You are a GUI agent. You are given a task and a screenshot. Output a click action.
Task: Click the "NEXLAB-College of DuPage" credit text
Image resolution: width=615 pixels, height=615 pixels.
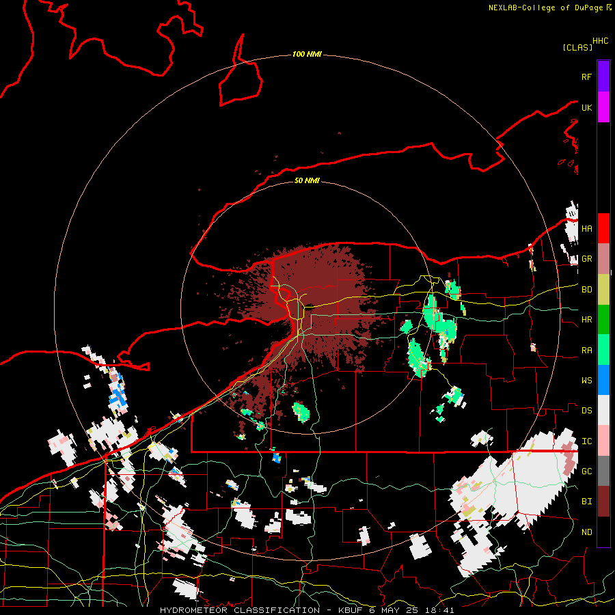(545, 8)
